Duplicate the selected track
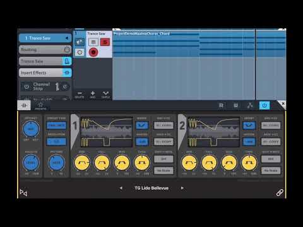This screenshot has height=227, width=303. [105, 95]
